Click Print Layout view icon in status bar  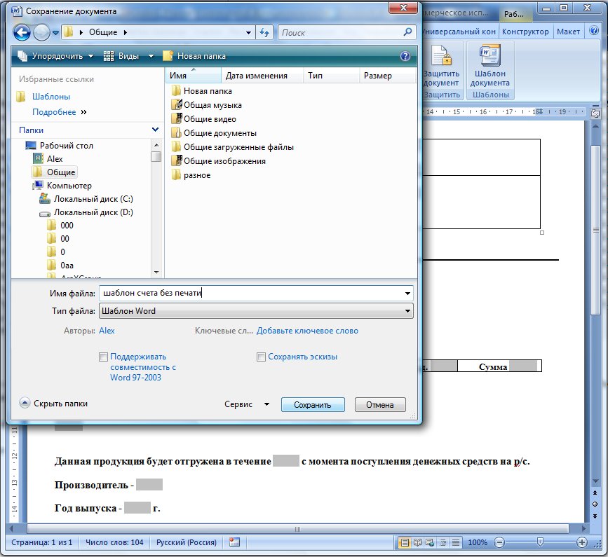405,543
